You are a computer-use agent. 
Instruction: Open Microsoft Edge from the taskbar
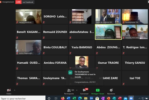80,98
